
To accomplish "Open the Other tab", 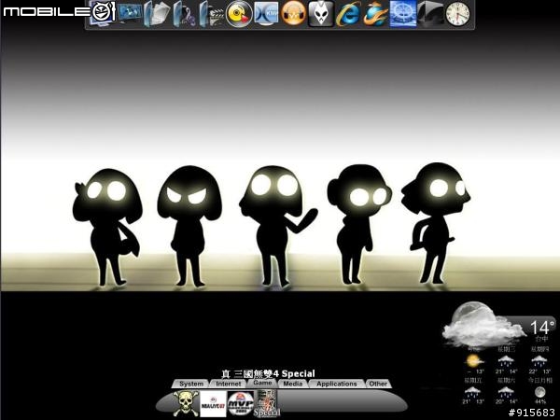I will (378, 384).
